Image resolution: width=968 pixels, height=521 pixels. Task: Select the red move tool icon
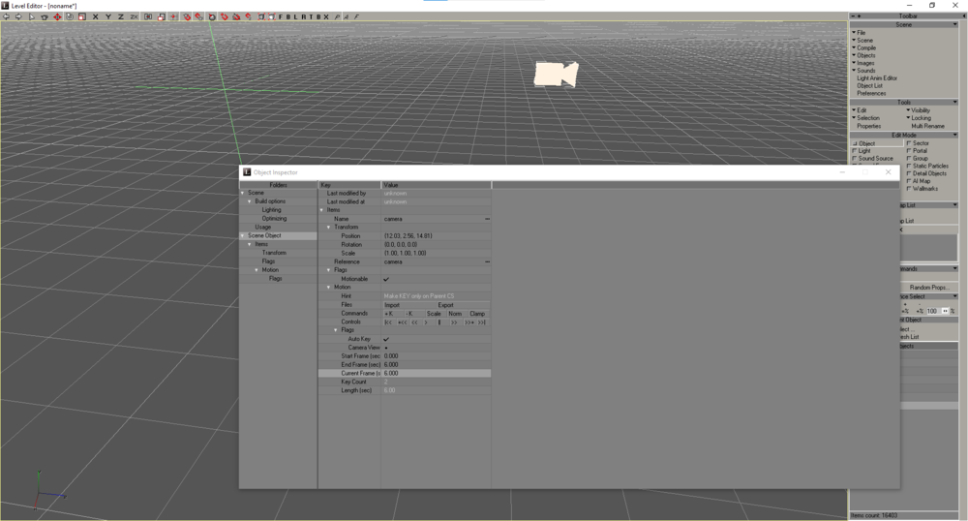[x=57, y=16]
